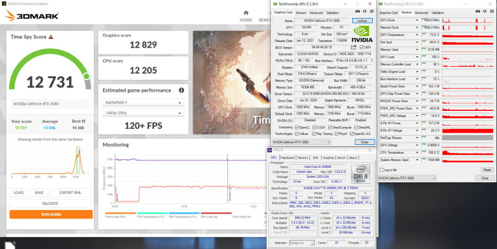497x249 pixels.
Task: Open the GPU selector dropdown in the Sensors window
Action: (x=407, y=178)
